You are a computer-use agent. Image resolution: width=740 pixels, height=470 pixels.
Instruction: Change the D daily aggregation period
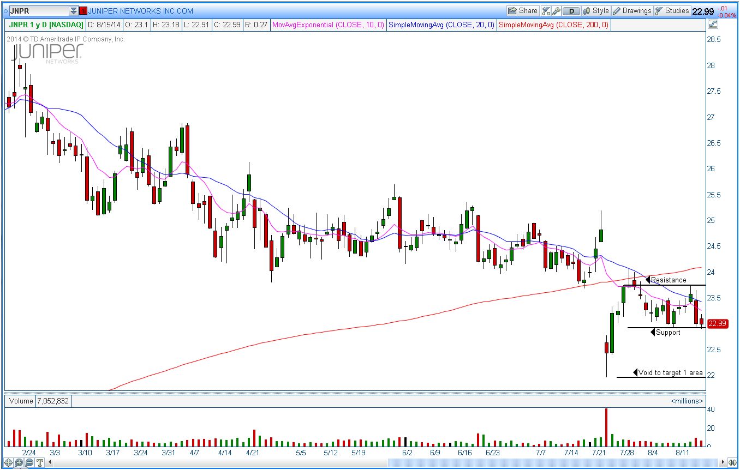[571, 10]
